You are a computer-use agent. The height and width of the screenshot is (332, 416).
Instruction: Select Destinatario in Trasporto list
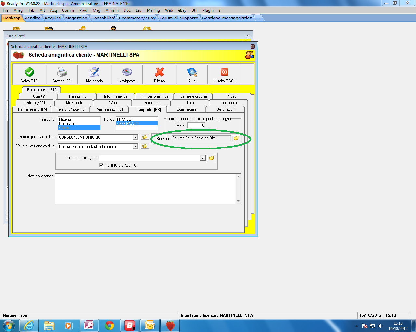pyautogui.click(x=79, y=124)
